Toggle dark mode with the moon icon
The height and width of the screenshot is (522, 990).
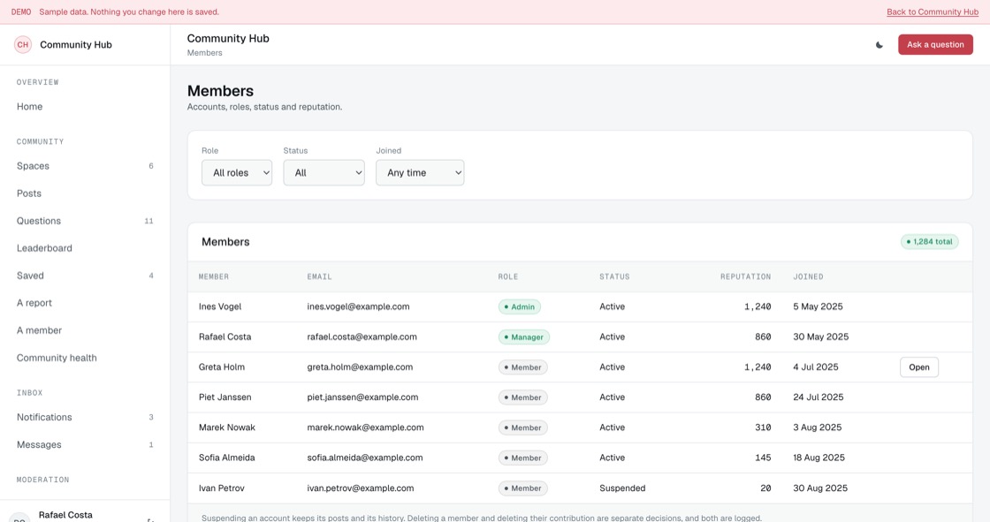[879, 45]
